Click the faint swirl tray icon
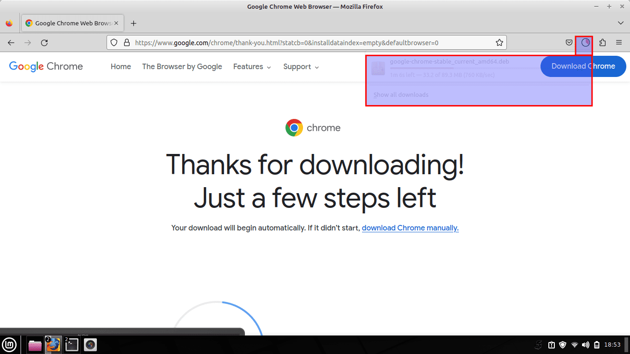Screen dimensions: 630x354 538,344
